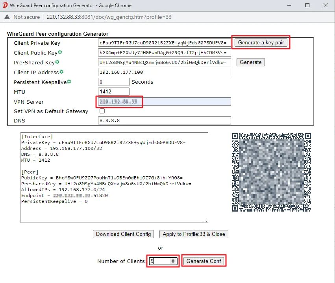Click the Persistent Keepalive seconds field
335x283 pixels.
[x=114, y=82]
